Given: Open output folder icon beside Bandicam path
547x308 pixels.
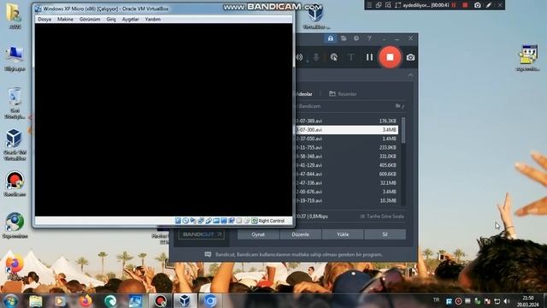Looking at the screenshot, I should tap(399, 106).
